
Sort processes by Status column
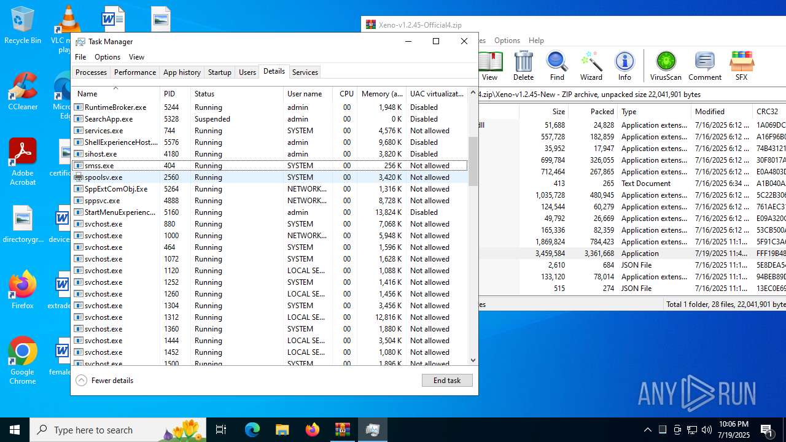pos(237,94)
